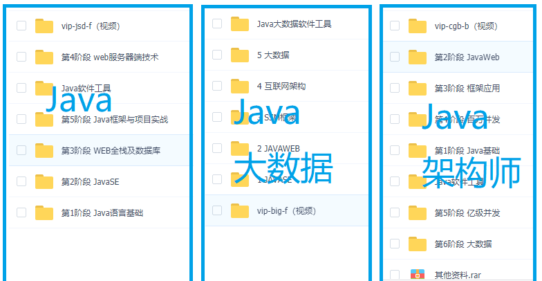Screen dimensions: 542x281
Task: Tick checkbox of 第3阶段 WEB全栈及数据库
Action: coord(21,150)
